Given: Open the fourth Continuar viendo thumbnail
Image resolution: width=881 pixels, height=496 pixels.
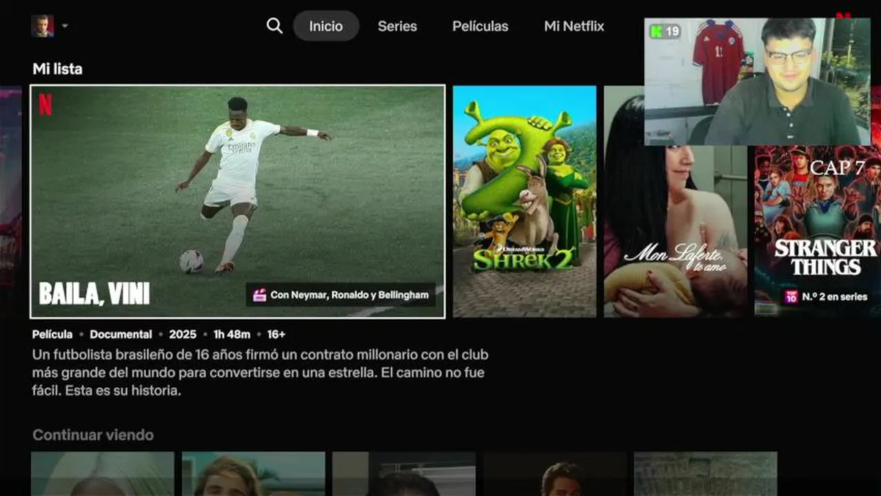Looking at the screenshot, I should tap(555, 474).
